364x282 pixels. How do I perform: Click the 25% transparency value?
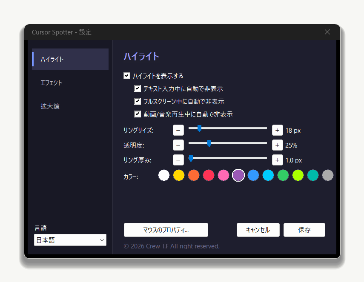coord(291,145)
